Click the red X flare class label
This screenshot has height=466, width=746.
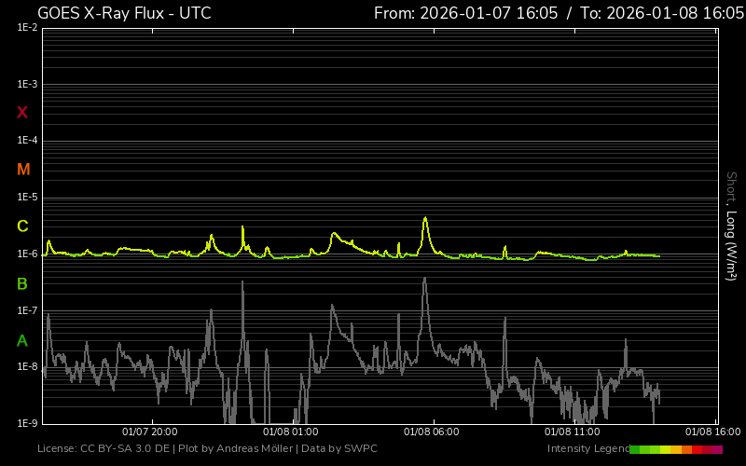coord(22,113)
